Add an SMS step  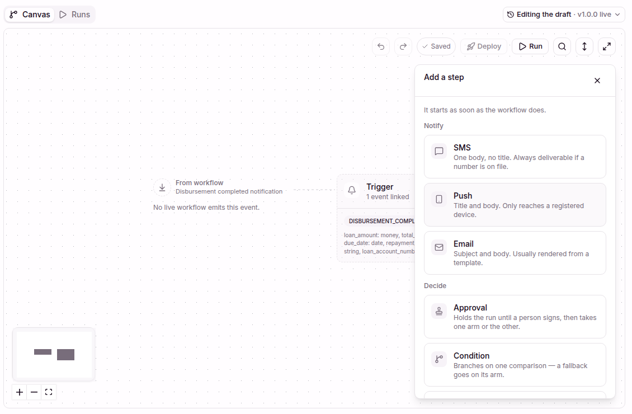(515, 157)
